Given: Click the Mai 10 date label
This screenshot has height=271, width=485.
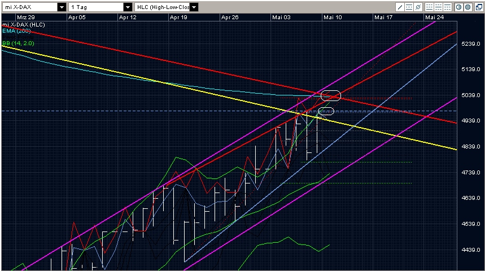Looking at the screenshot, I should (x=333, y=18).
